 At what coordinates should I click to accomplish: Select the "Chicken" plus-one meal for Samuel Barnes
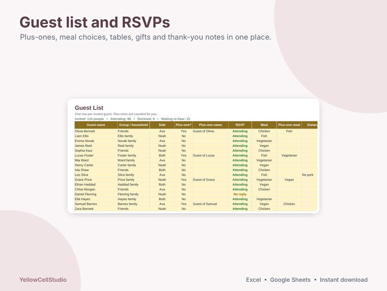click(289, 204)
